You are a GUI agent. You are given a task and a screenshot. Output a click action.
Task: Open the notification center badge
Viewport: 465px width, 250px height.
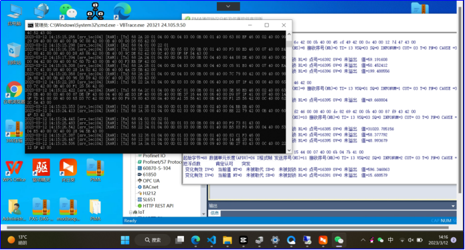point(454,240)
